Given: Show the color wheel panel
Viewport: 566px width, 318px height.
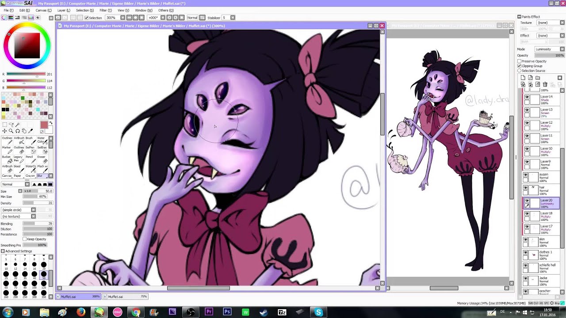Looking at the screenshot, I should coord(4,18).
